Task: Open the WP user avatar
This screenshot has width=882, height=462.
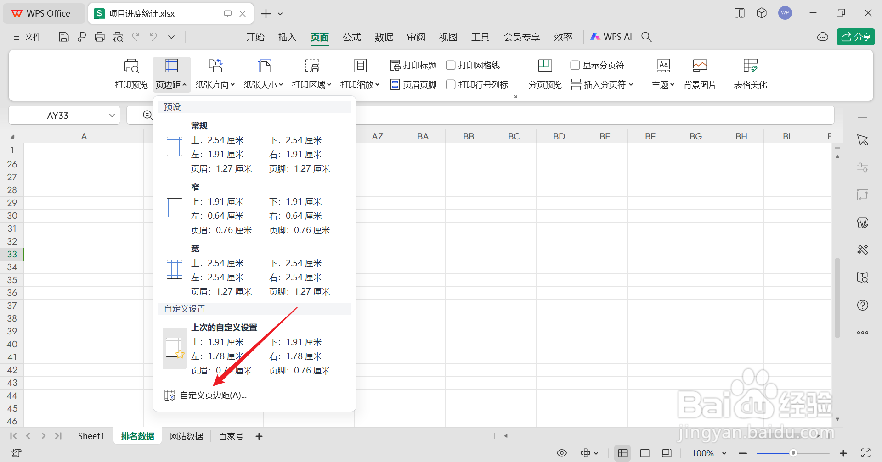Action: click(x=785, y=13)
